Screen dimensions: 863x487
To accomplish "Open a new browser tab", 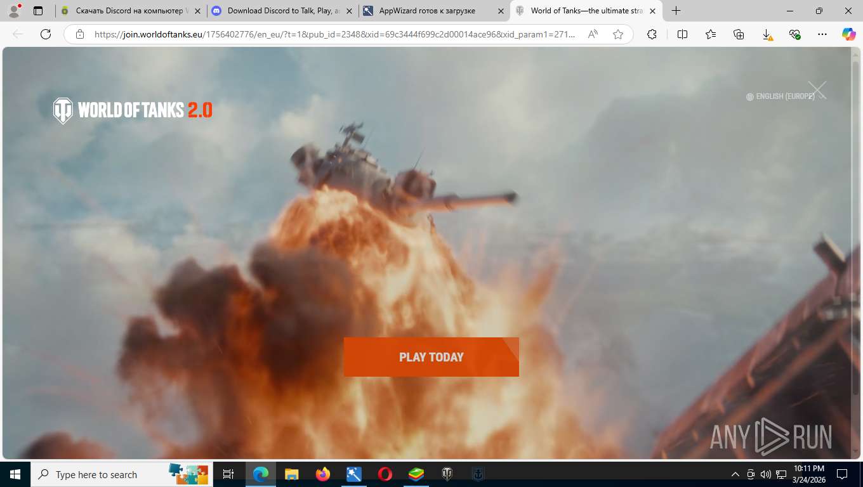I will coord(676,11).
